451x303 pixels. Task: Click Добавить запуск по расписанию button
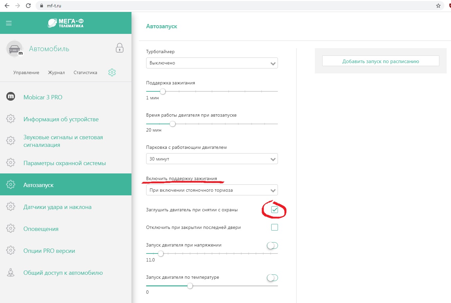point(380,61)
